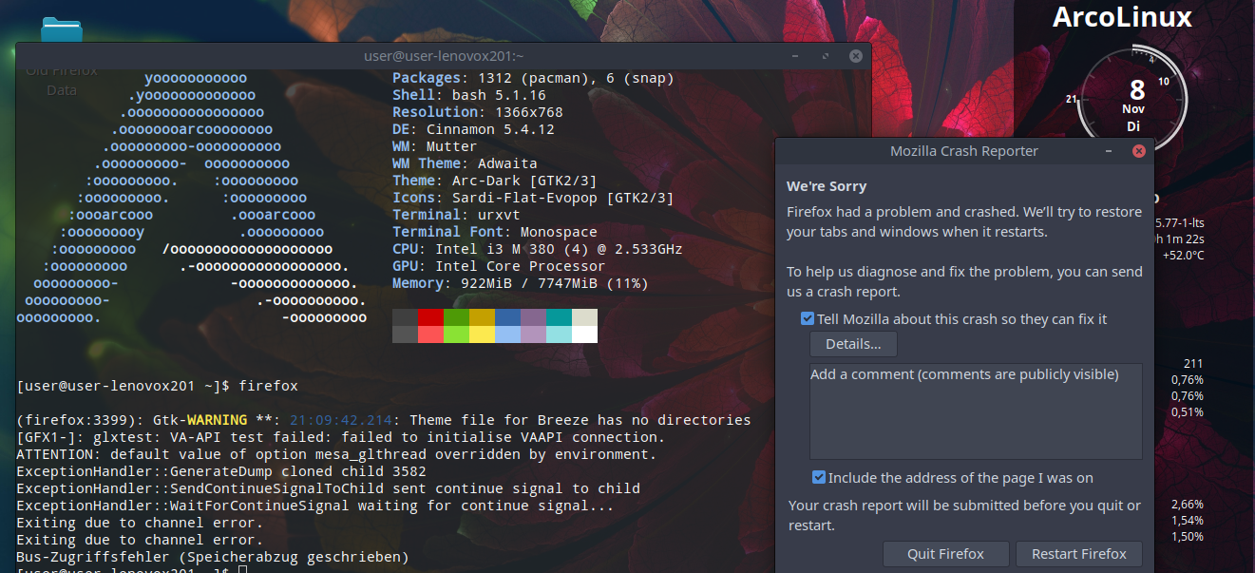The height and width of the screenshot is (573, 1255).
Task: Click Quit Firefox button
Action: pyautogui.click(x=945, y=554)
